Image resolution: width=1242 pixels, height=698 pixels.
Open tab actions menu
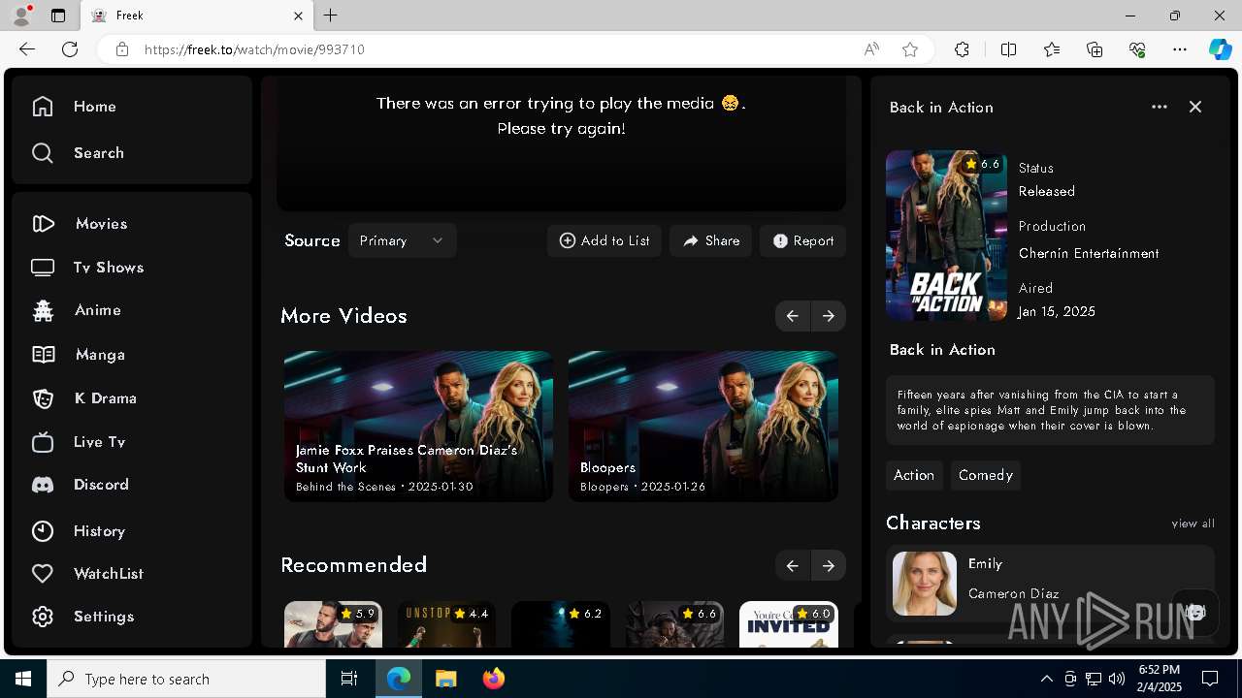[58, 16]
